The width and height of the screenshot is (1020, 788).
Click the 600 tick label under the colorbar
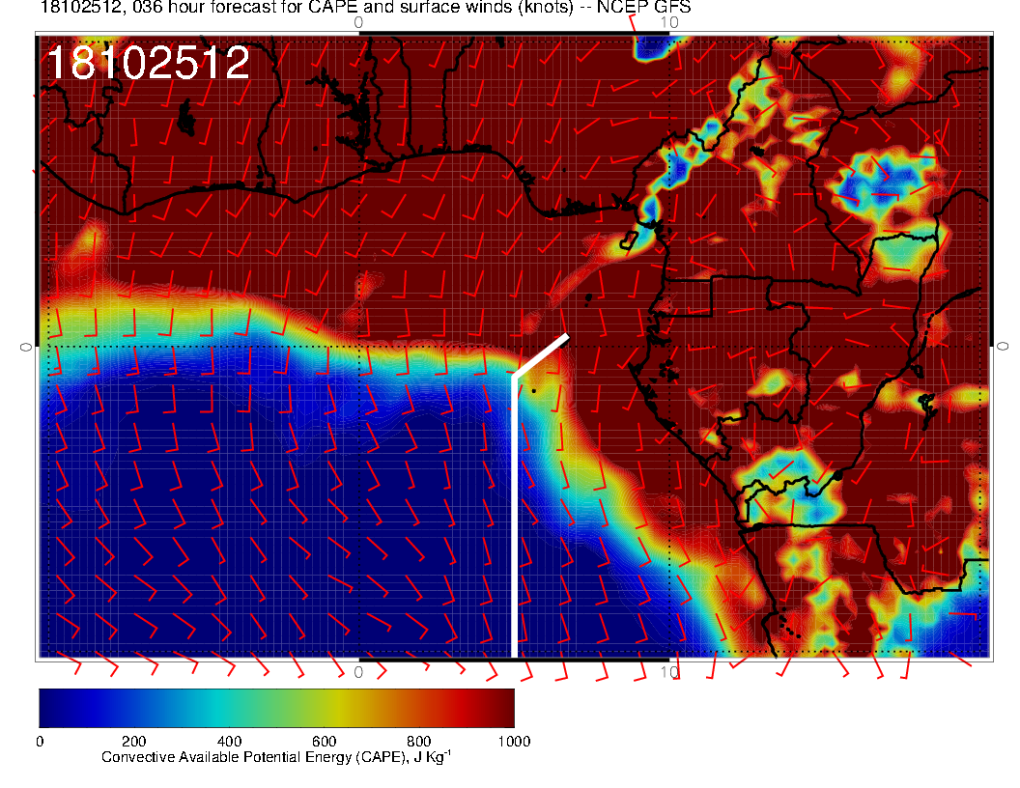tap(324, 742)
